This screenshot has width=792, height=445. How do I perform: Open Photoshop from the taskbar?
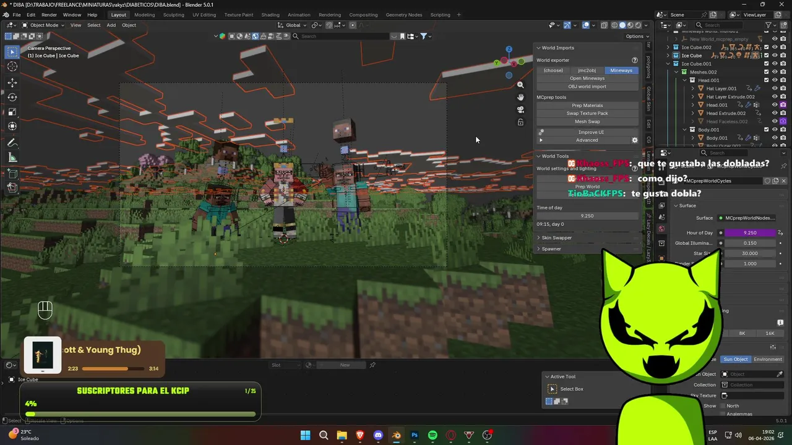tap(415, 435)
